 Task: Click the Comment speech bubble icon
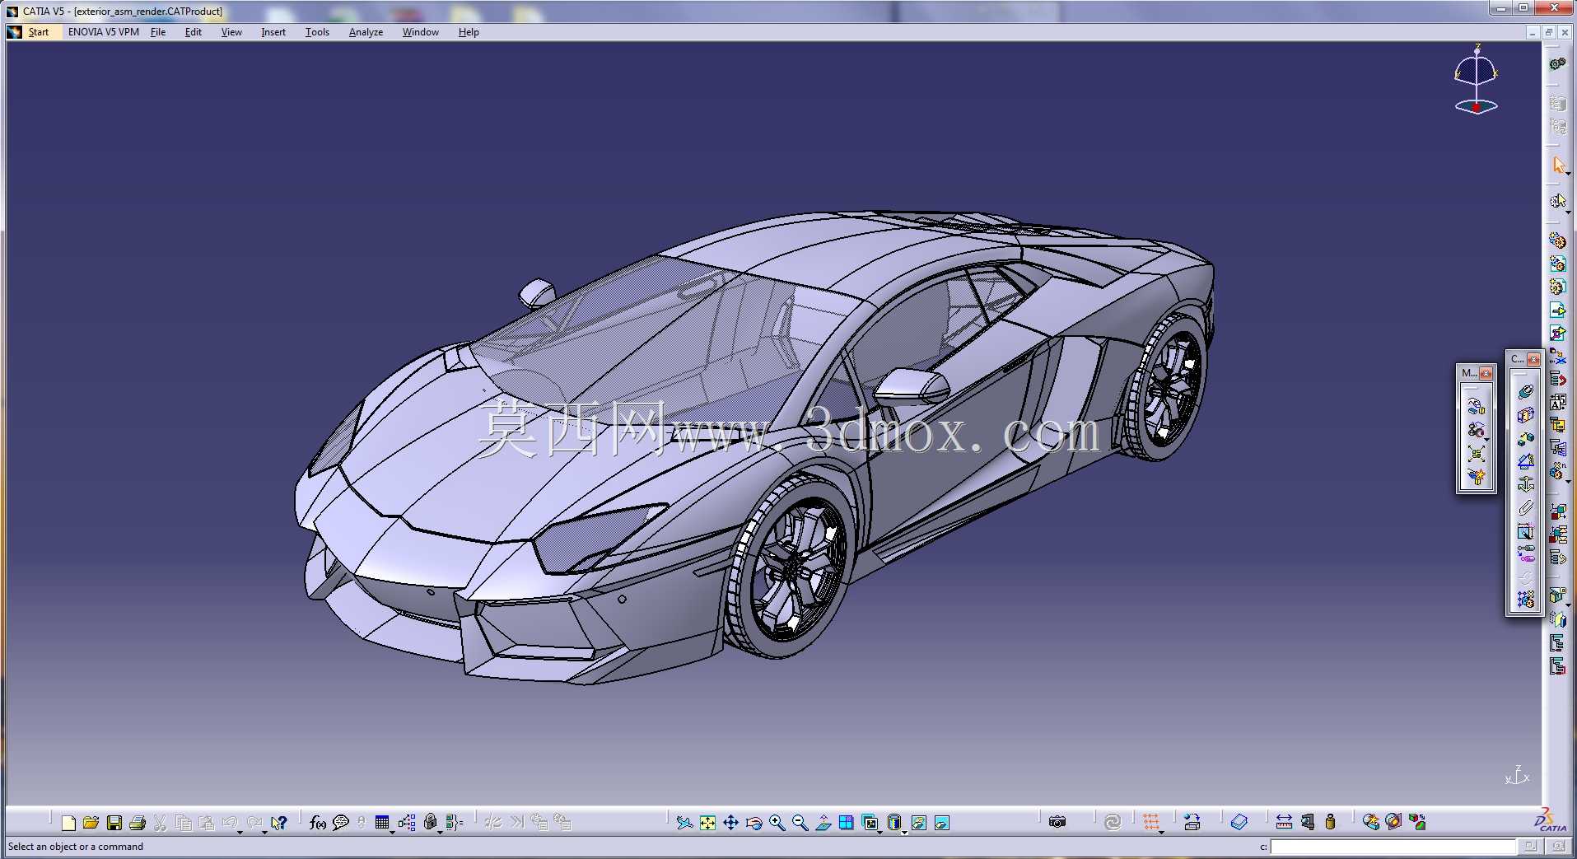tap(340, 822)
